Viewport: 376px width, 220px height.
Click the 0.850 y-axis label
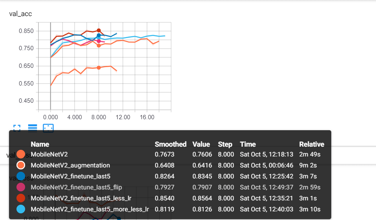tap(27, 31)
